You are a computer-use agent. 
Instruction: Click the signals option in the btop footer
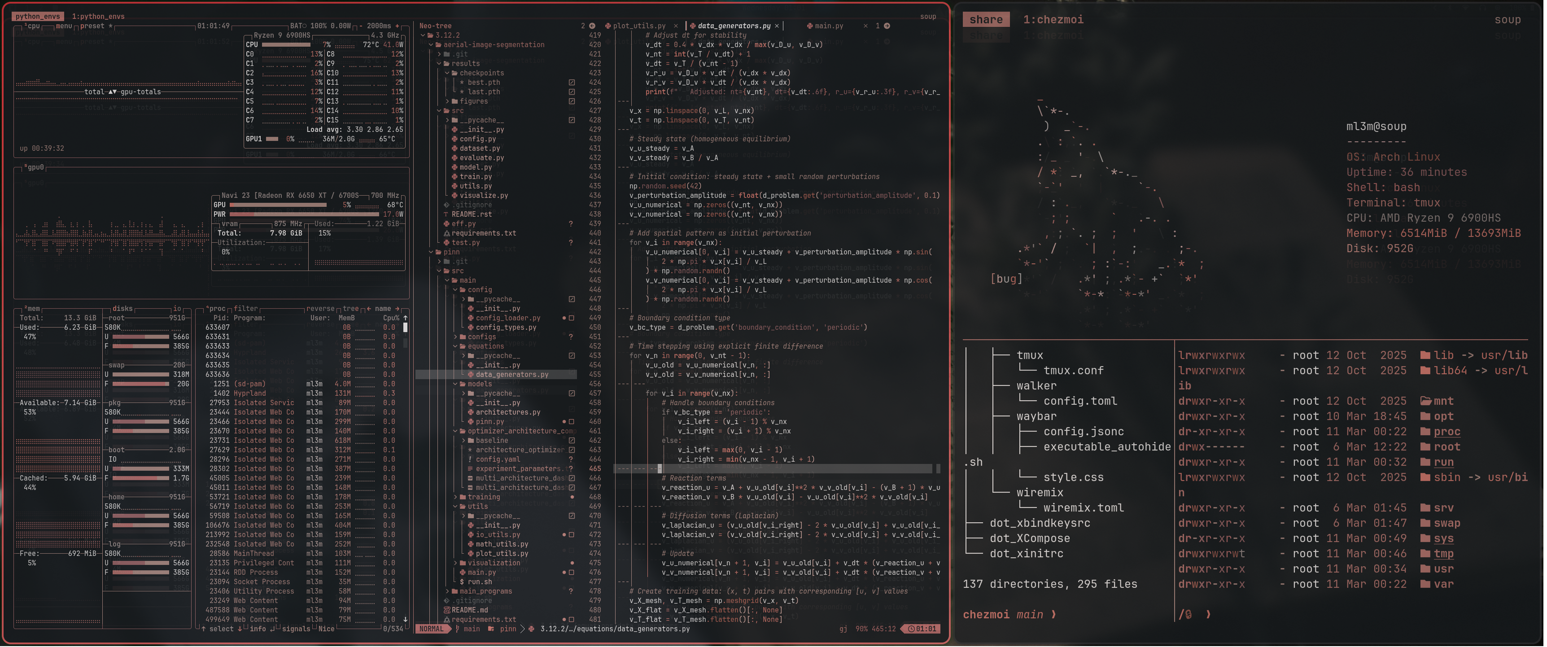pyautogui.click(x=296, y=629)
